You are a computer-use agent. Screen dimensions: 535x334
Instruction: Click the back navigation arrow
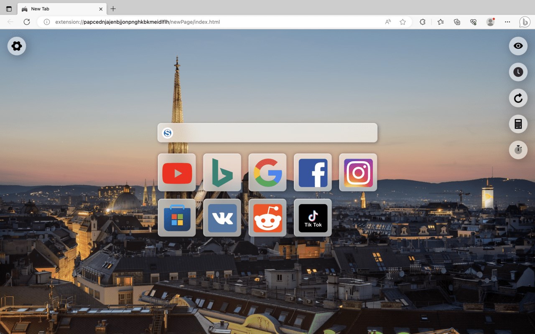10,22
